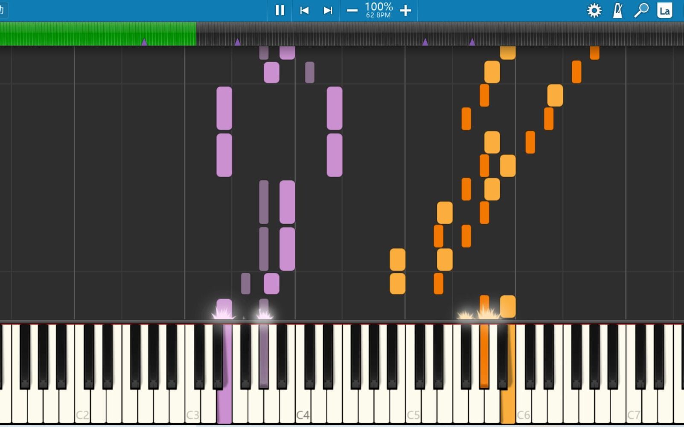Image resolution: width=684 pixels, height=427 pixels.
Task: Increase playback speed with plus button
Action: (x=405, y=10)
